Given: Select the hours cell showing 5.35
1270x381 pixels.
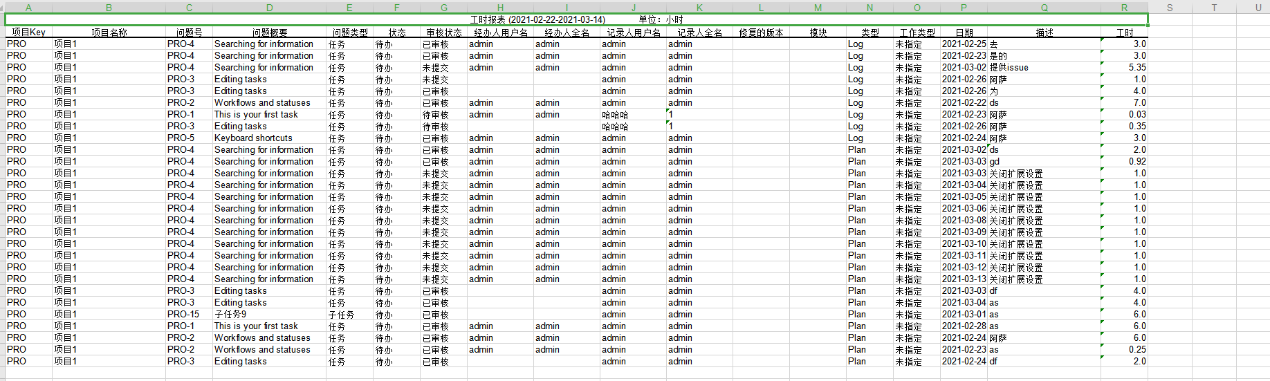Looking at the screenshot, I should pyautogui.click(x=1124, y=68).
